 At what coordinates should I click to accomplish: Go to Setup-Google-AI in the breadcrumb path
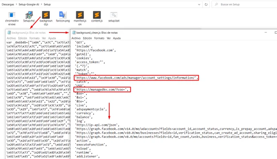(29, 4)
